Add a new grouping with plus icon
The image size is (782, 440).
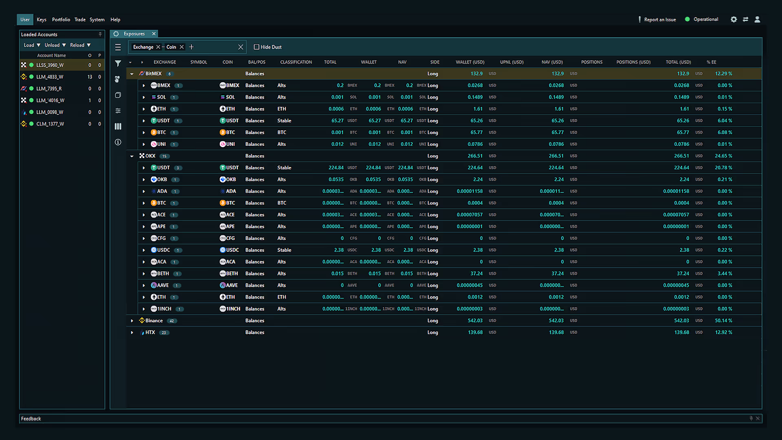[191, 47]
